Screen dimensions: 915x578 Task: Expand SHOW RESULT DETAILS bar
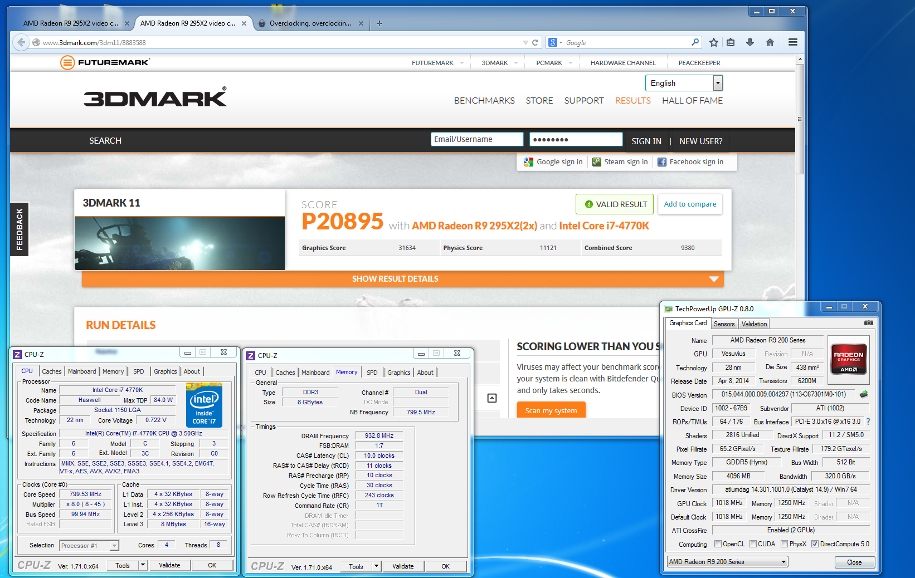[x=403, y=279]
